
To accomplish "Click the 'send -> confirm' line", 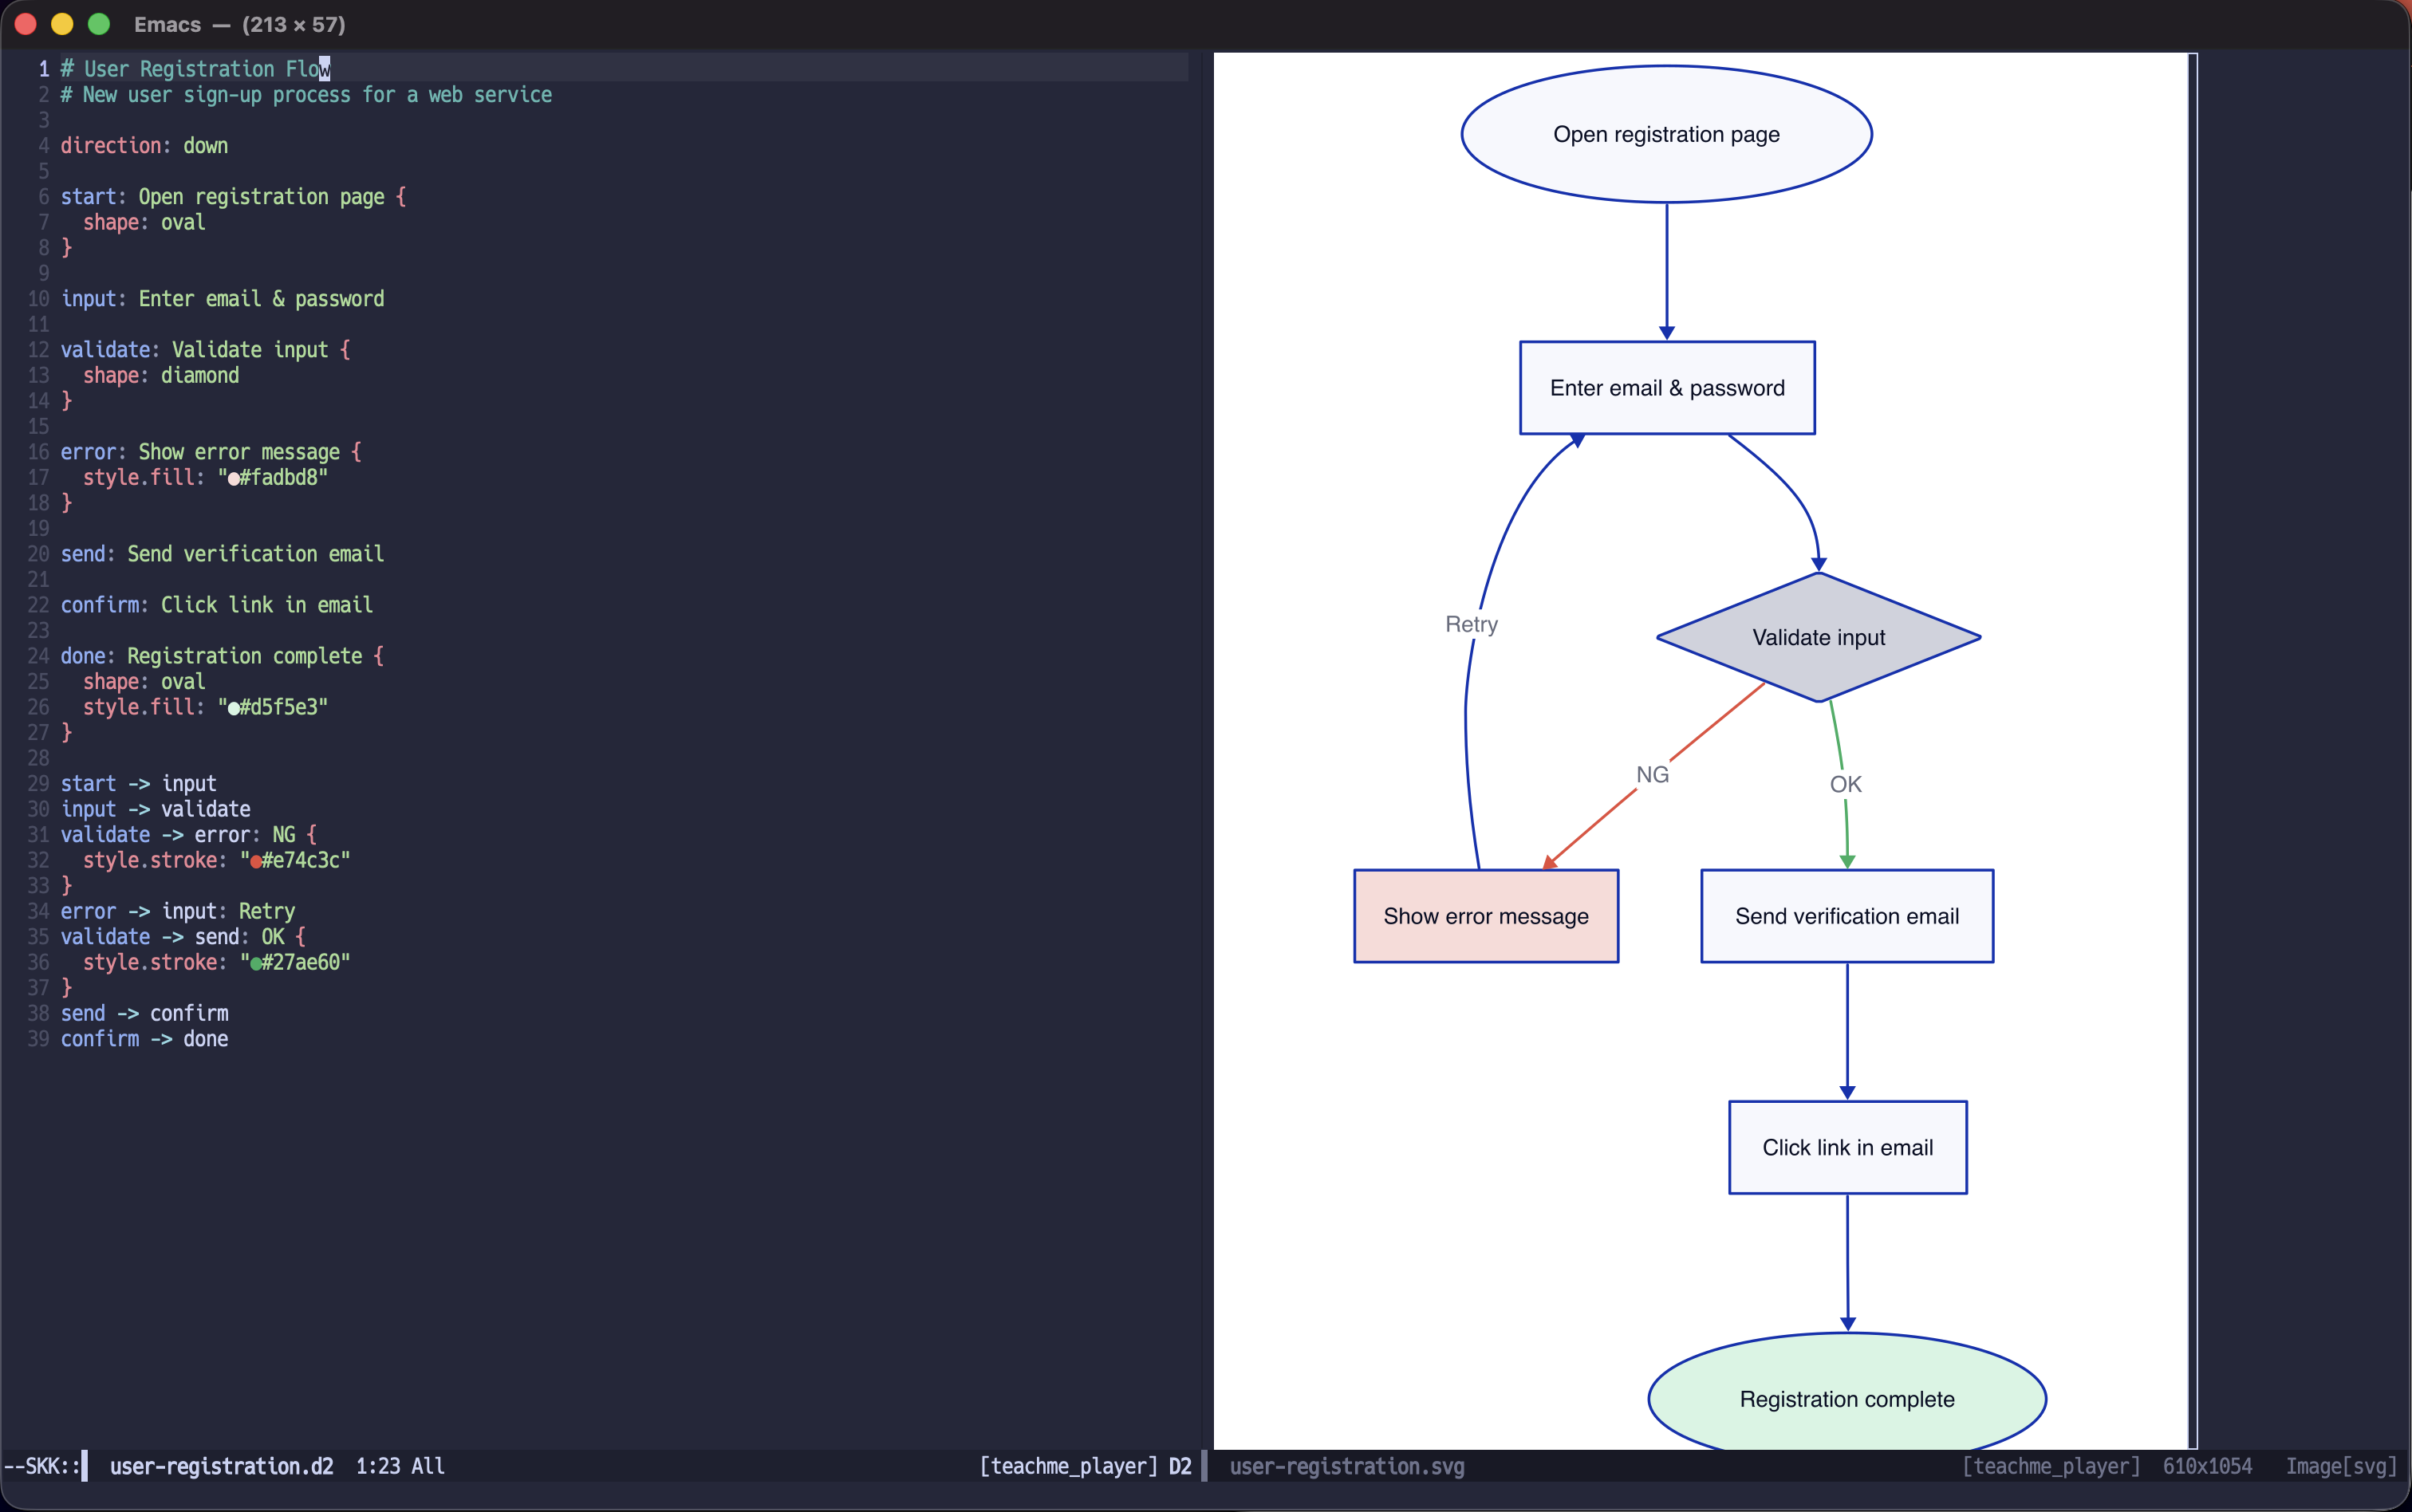I will 144,1013.
